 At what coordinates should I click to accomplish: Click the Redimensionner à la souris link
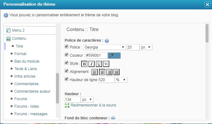coord(93,105)
